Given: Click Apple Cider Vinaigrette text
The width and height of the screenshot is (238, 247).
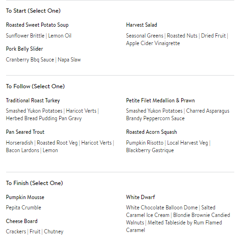Looking at the screenshot, I should (x=153, y=43).
